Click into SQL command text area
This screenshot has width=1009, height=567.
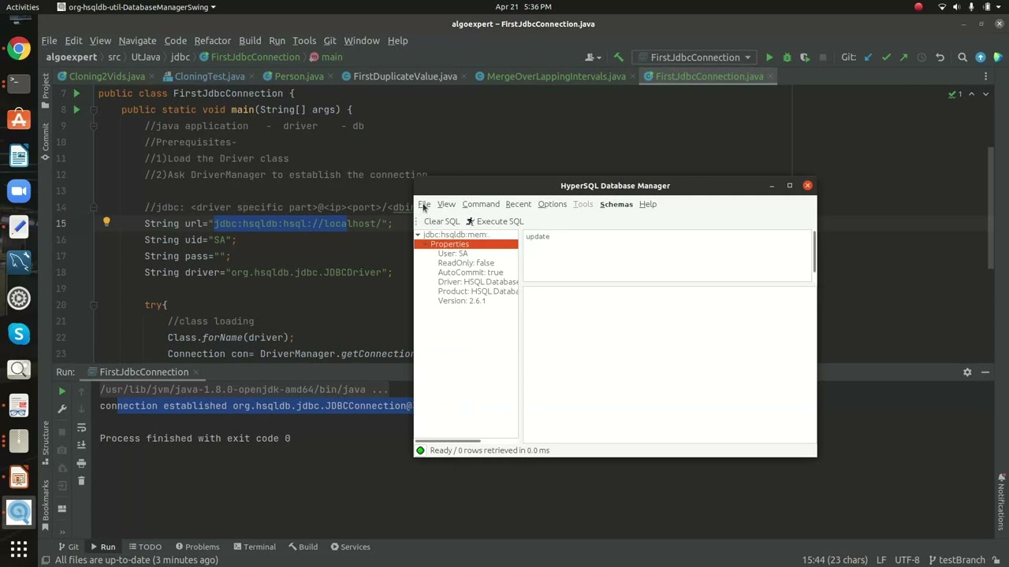[x=667, y=255]
